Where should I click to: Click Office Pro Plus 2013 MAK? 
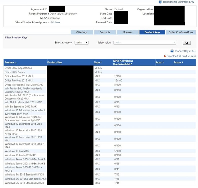click(x=19, y=76)
